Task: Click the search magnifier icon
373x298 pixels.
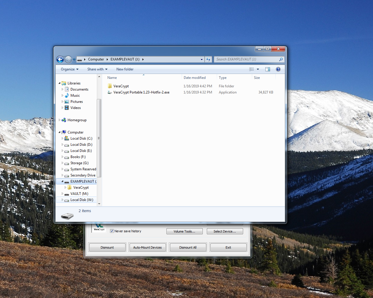Action: tap(281, 59)
